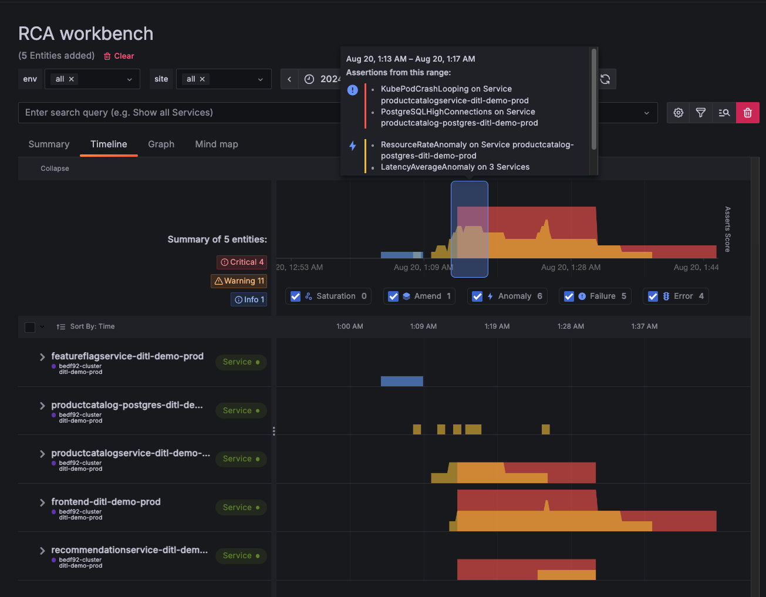Image resolution: width=766 pixels, height=597 pixels.
Task: Switch to the Graph tab
Action: point(161,144)
